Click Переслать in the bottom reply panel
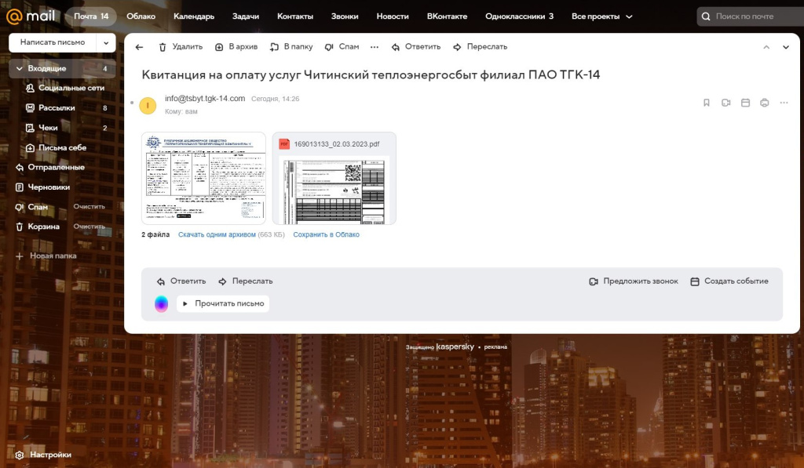This screenshot has height=468, width=804. (x=245, y=281)
